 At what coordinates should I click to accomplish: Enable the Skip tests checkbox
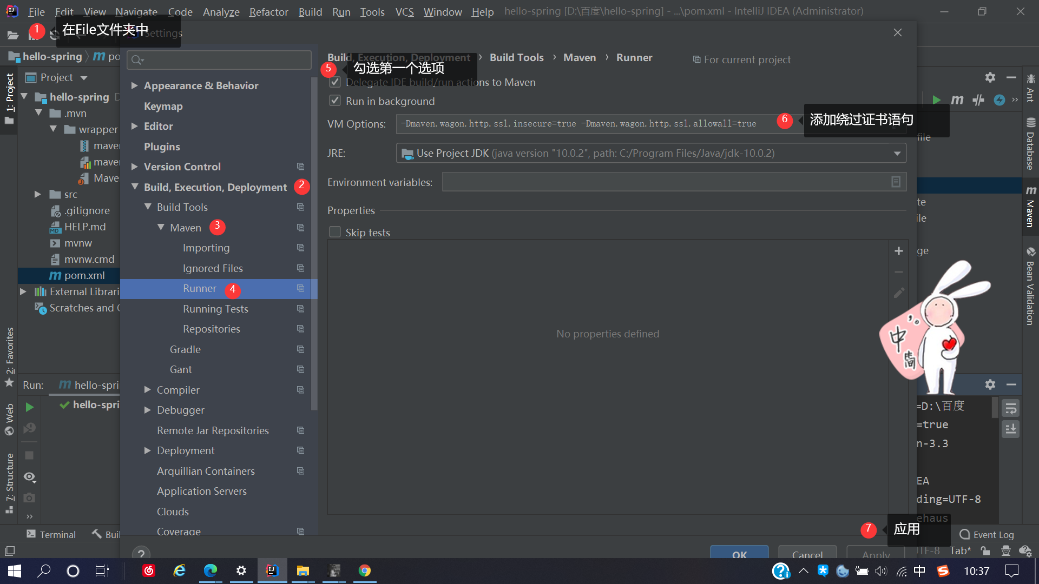[335, 233]
